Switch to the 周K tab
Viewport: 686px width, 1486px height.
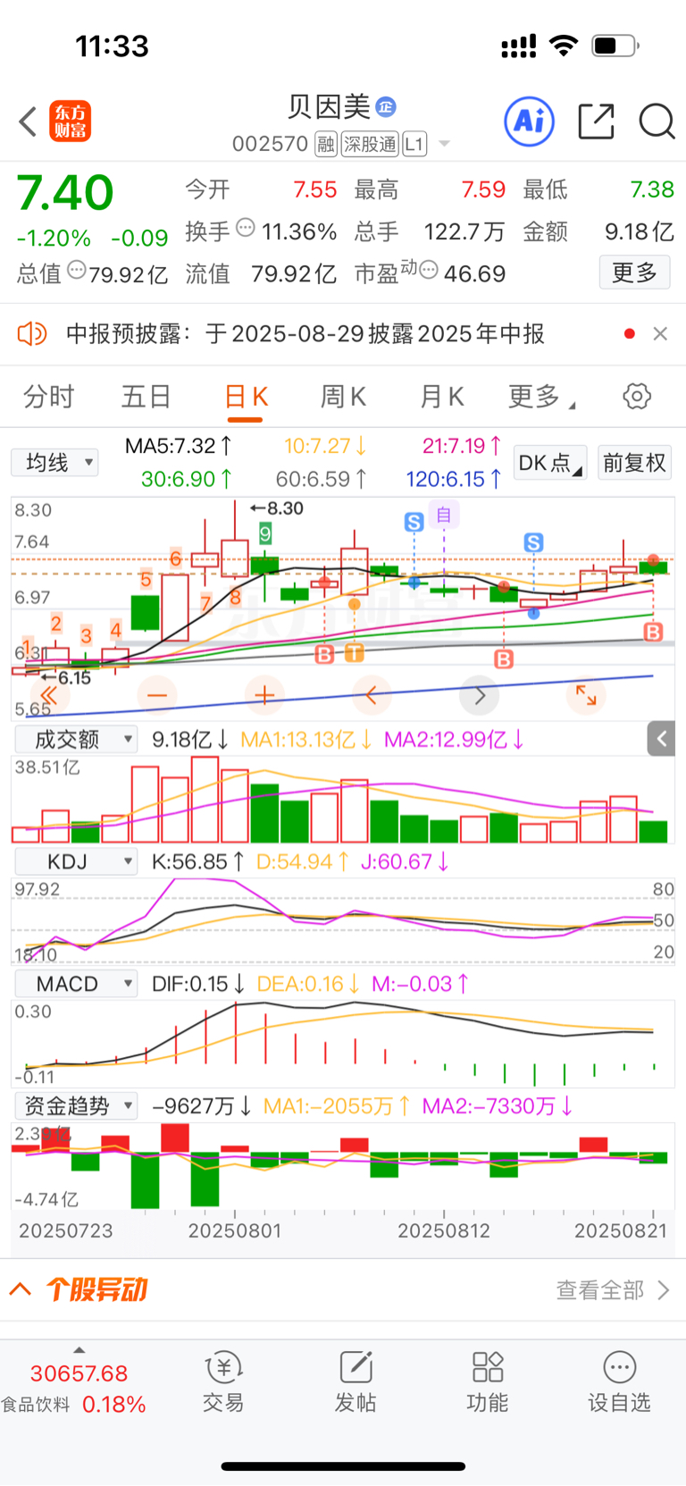tap(343, 397)
